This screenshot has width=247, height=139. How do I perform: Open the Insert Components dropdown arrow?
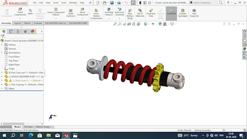coord(20,19)
